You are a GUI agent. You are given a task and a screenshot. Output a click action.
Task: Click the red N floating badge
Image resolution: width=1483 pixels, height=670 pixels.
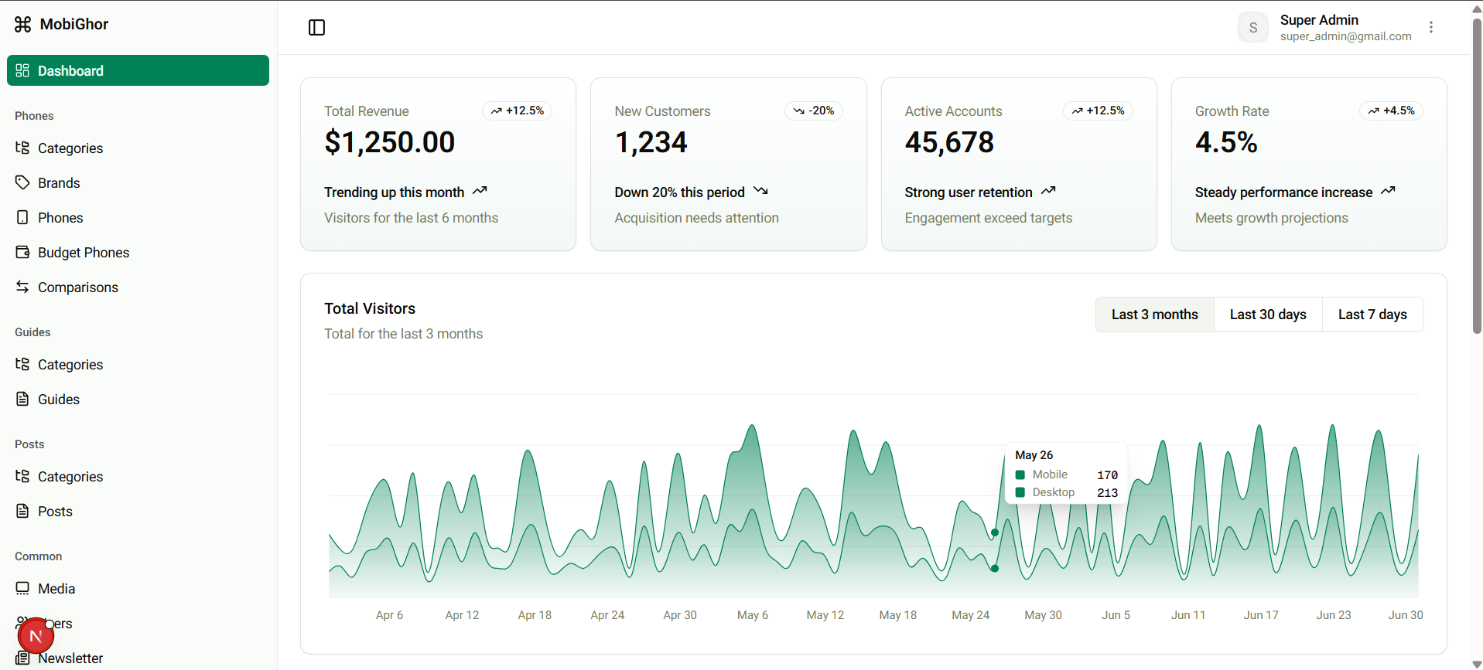click(x=36, y=636)
